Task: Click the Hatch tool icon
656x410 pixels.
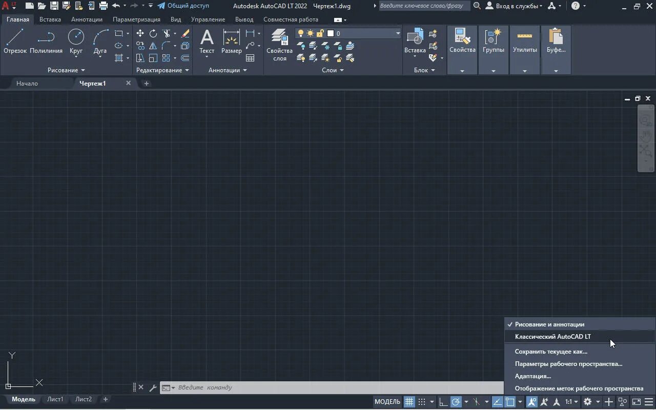Action: (119, 58)
